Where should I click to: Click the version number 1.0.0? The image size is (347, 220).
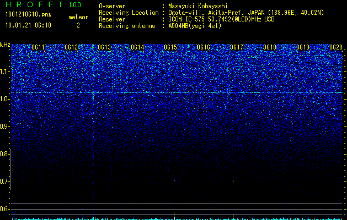pos(75,4)
